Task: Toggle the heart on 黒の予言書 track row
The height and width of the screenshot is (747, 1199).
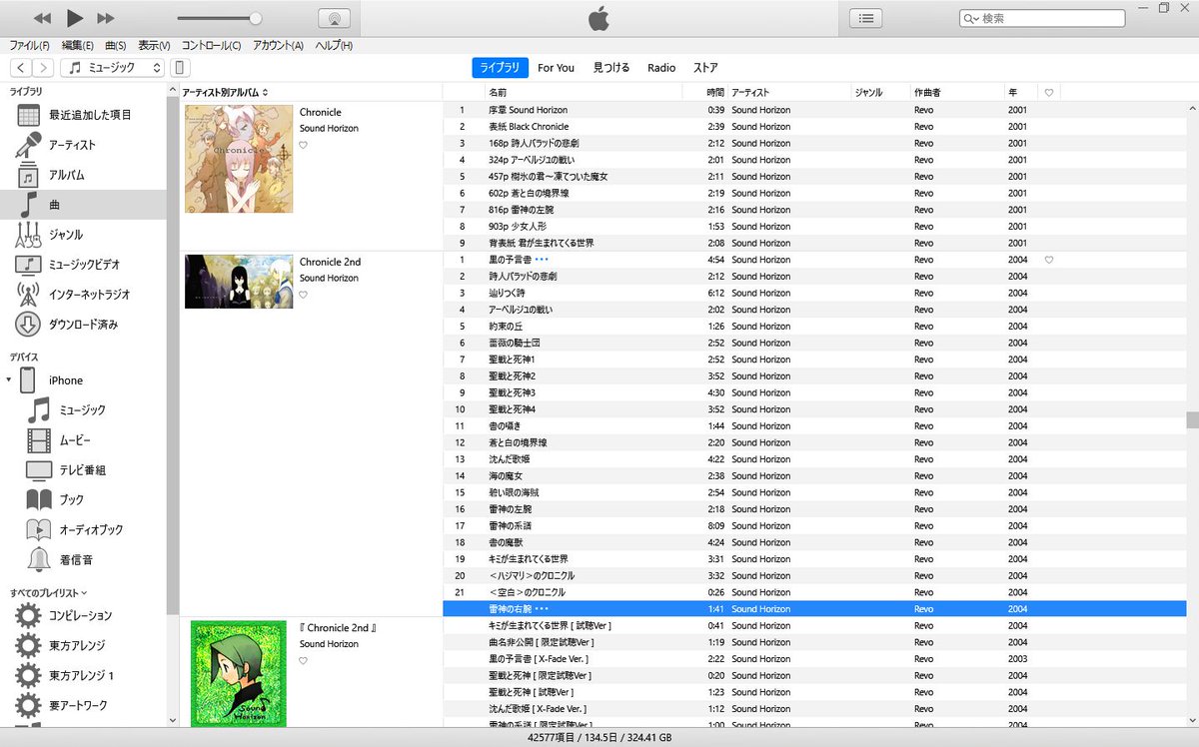Action: [x=1049, y=260]
